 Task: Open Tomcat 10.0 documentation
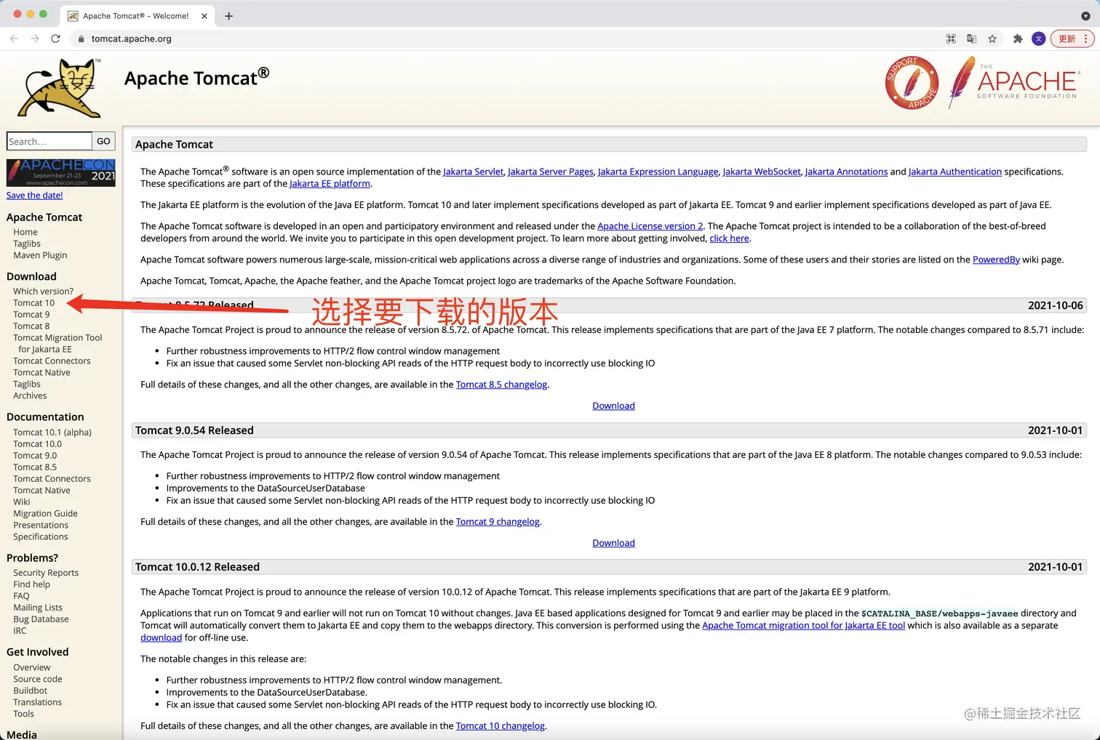coord(38,444)
